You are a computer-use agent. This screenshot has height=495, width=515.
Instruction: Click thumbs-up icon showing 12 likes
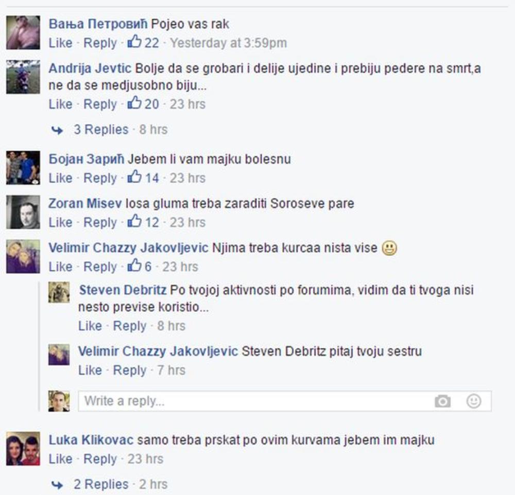click(134, 222)
